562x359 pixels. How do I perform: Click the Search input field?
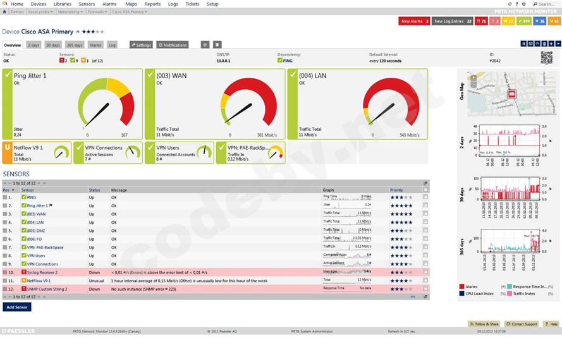point(547,4)
